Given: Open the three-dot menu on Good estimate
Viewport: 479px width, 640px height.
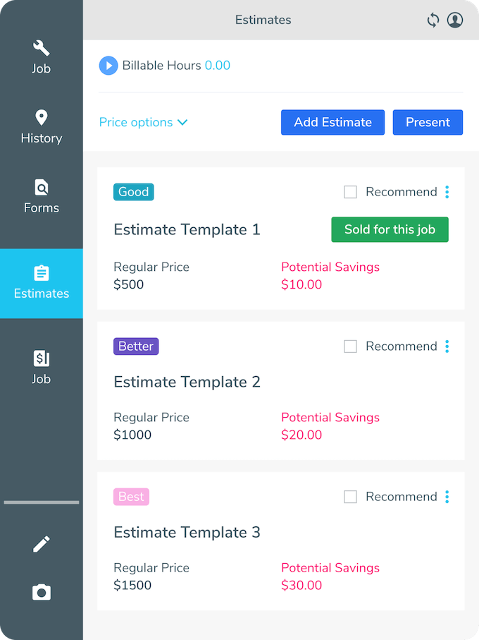Looking at the screenshot, I should [x=447, y=192].
